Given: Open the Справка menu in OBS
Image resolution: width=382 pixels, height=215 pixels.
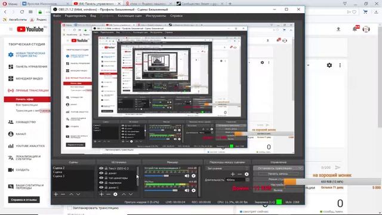Looking at the screenshot, I should coord(176,16).
